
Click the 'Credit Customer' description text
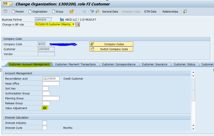click(73, 79)
